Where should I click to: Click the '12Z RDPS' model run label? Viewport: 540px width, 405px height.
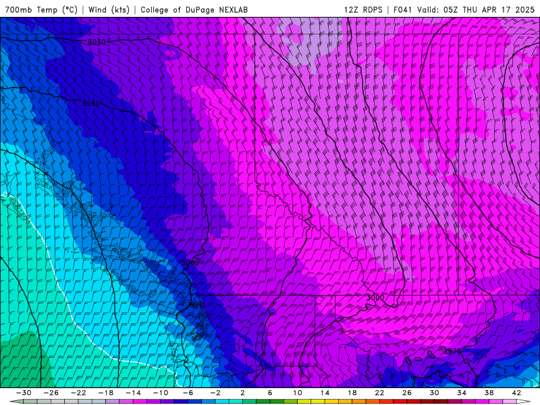363,9
